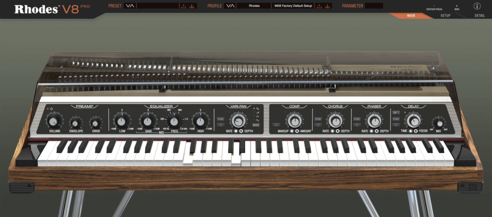Select Delay Feedb ring selector
The height and width of the screenshot is (217, 492).
[x=416, y=131]
